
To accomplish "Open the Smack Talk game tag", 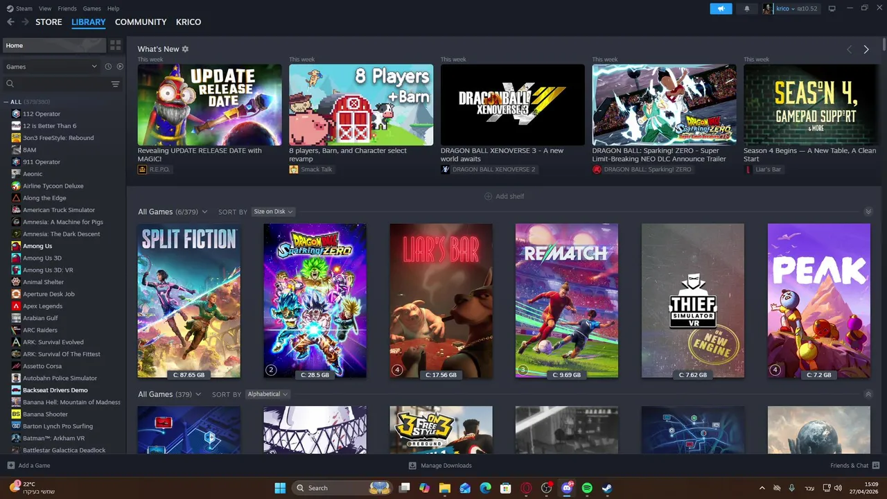I will click(x=311, y=169).
